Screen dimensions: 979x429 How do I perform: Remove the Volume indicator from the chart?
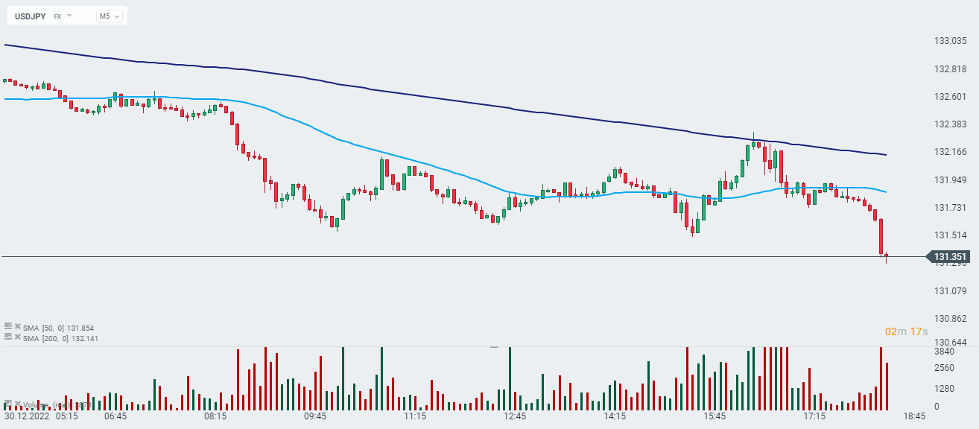pos(17,404)
